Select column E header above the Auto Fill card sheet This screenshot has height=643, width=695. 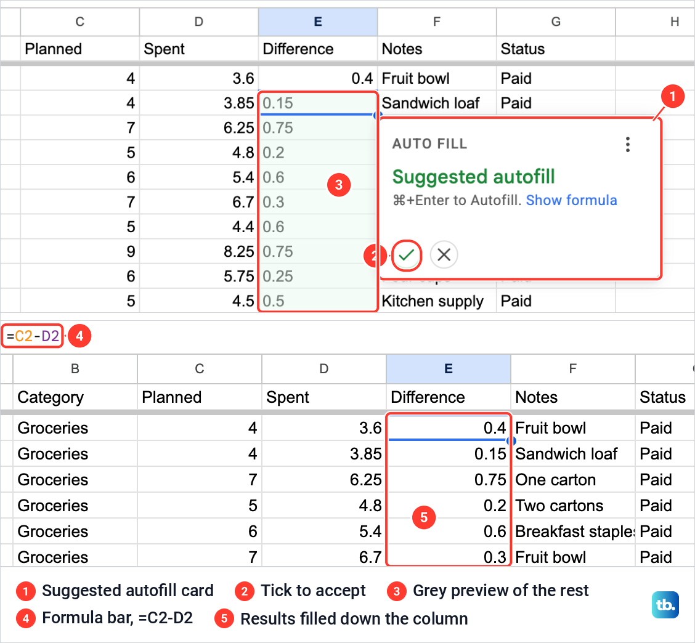(x=318, y=22)
